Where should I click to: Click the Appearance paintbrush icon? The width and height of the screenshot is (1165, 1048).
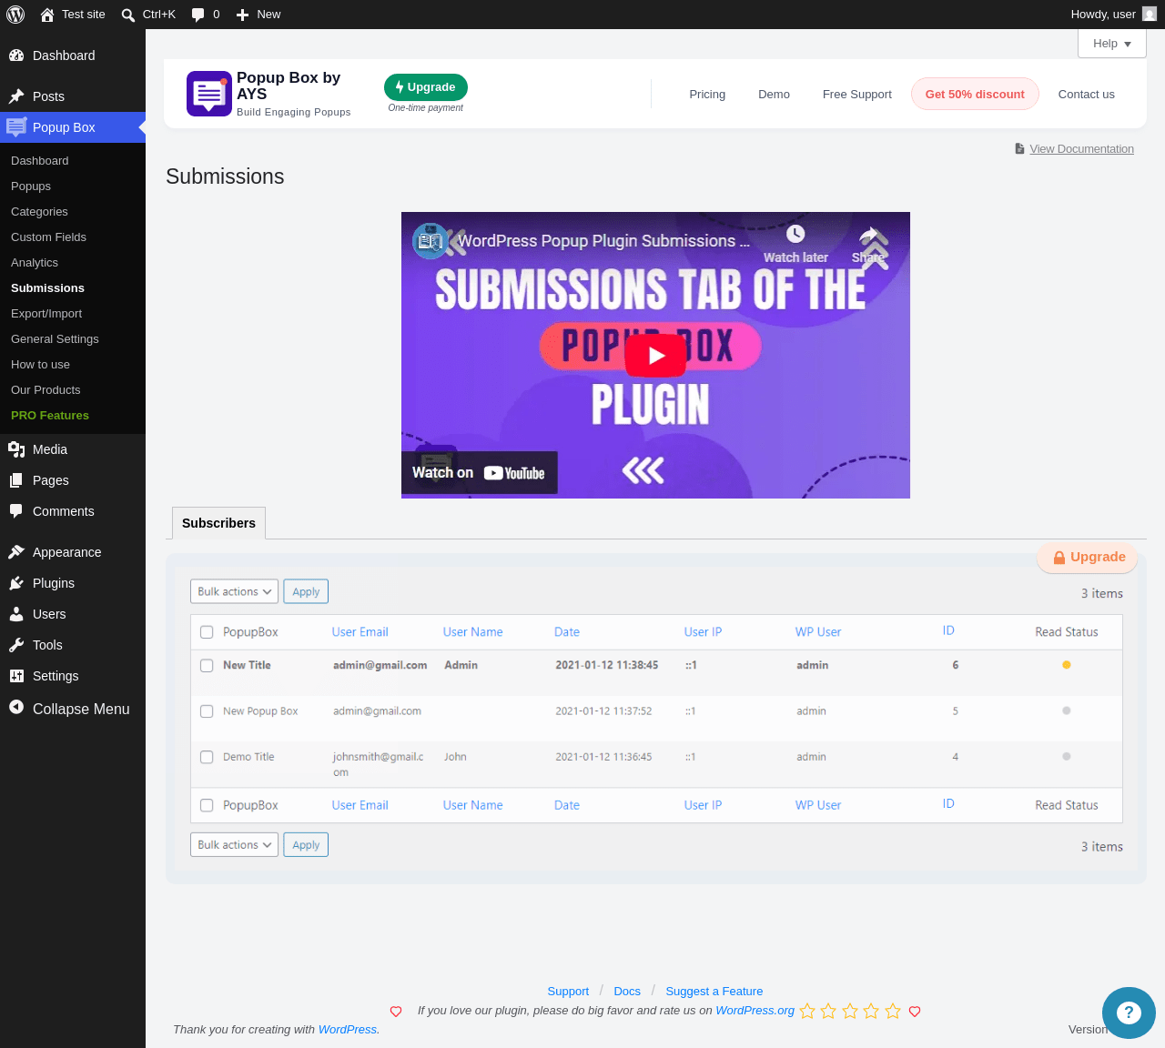coord(16,552)
